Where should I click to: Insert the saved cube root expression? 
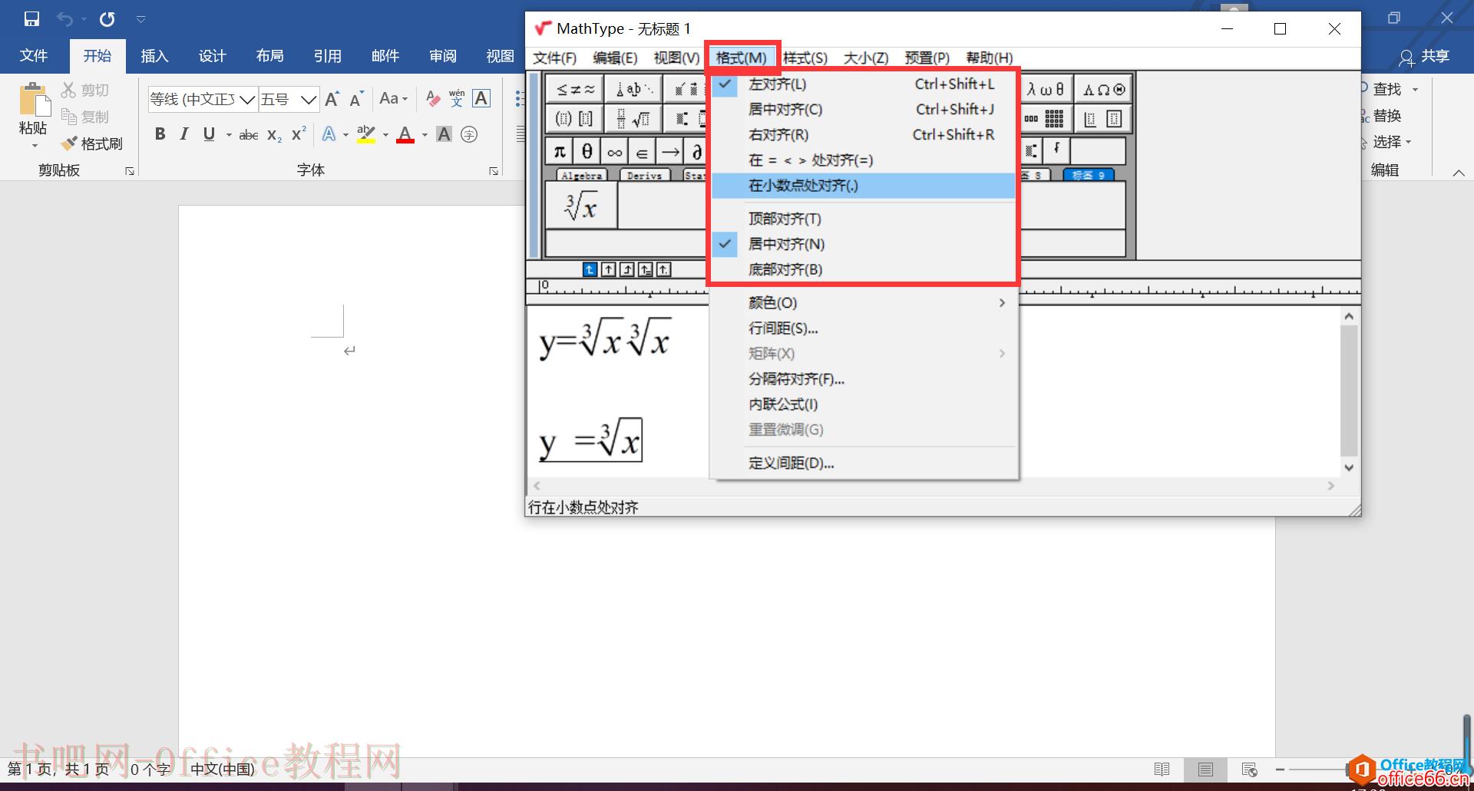pyautogui.click(x=581, y=206)
